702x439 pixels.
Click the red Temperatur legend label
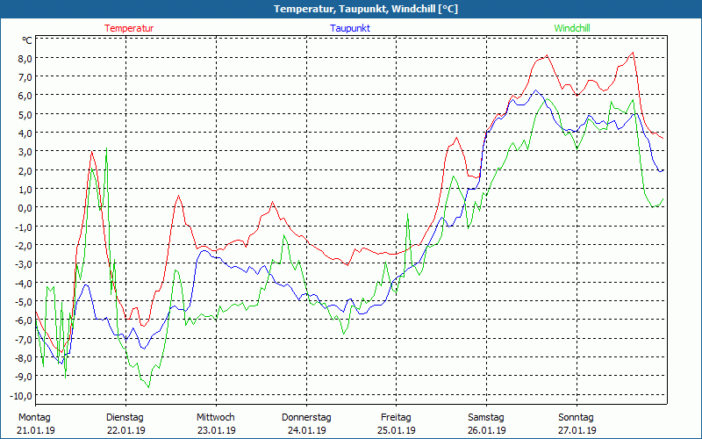(x=129, y=28)
